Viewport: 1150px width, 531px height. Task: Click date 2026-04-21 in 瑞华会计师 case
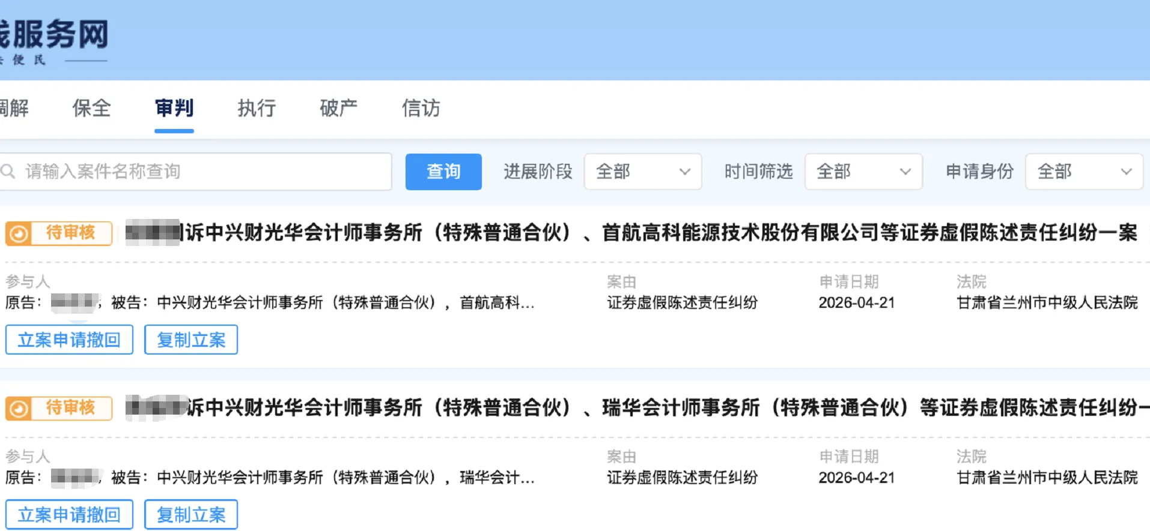point(857,478)
